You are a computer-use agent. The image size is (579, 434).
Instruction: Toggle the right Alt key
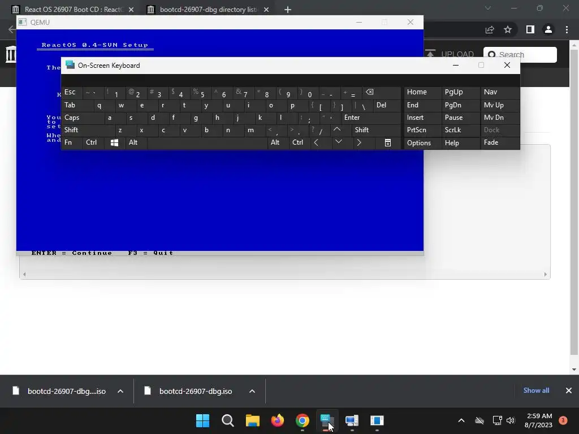click(278, 142)
